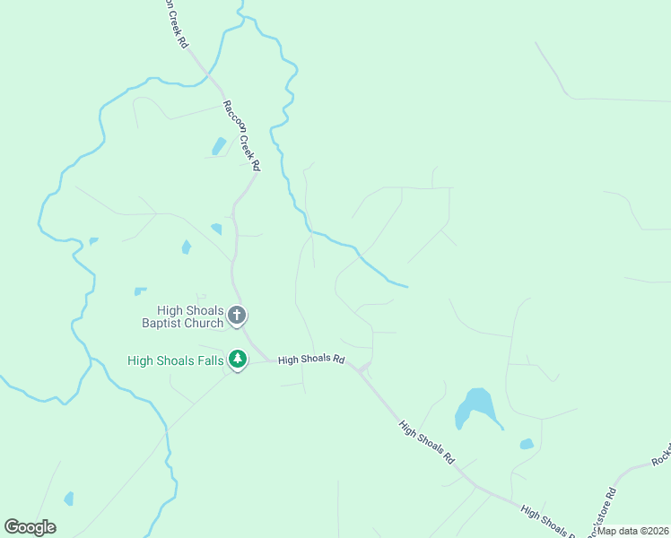Click the High Shoals Rd junction east of its horizontal label

(364, 368)
